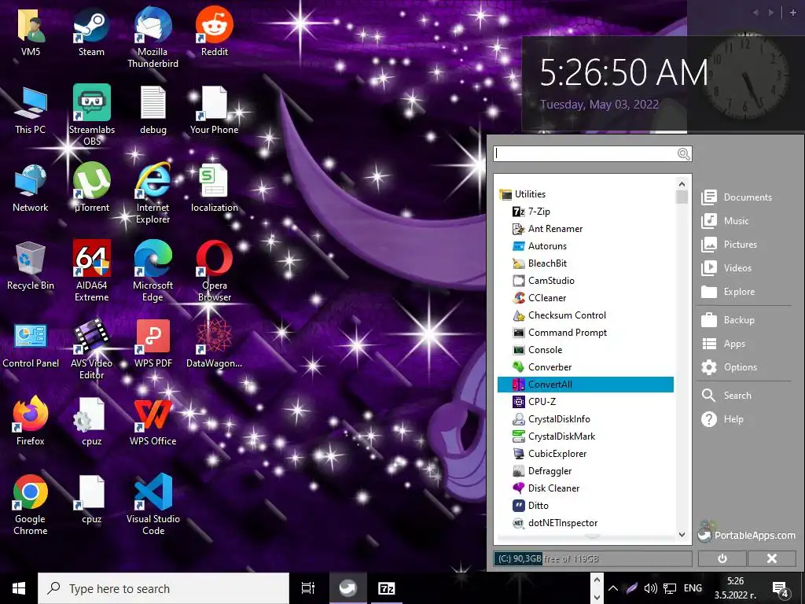Select the Reddit desktop shortcut
The width and height of the screenshot is (805, 604).
point(215,31)
